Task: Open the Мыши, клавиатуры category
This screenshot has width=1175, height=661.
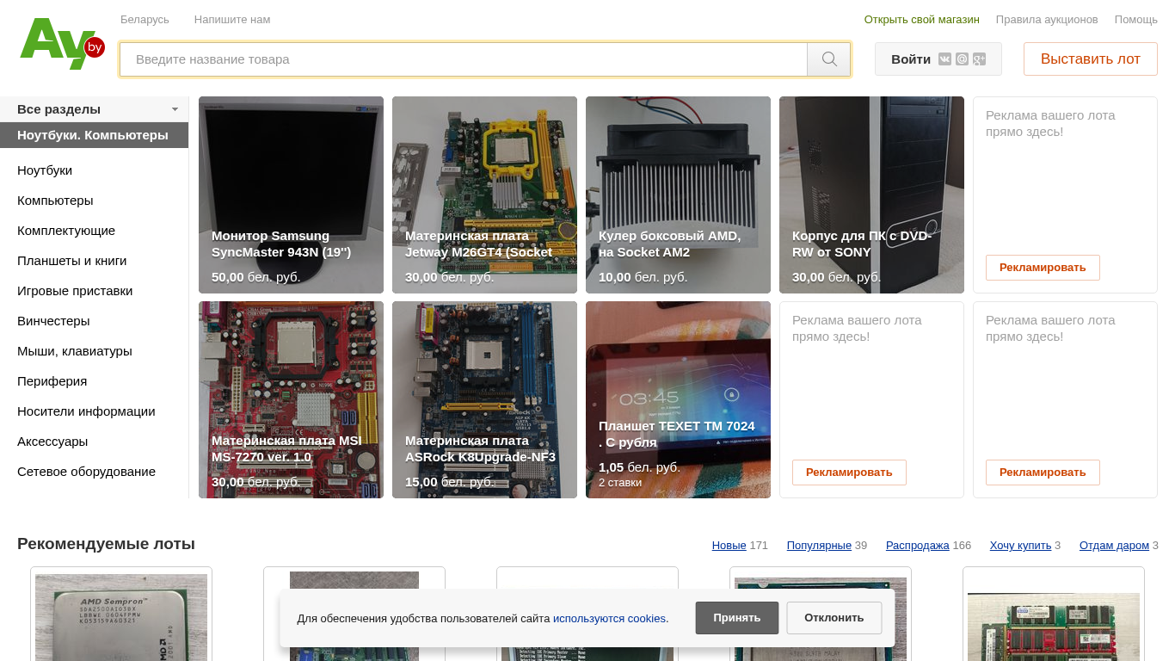Action: 75,351
